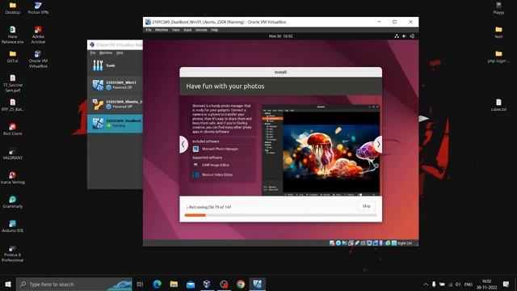Click Ubuntu volume icon in top bar
This screenshot has height=291, width=517.
[x=404, y=36]
